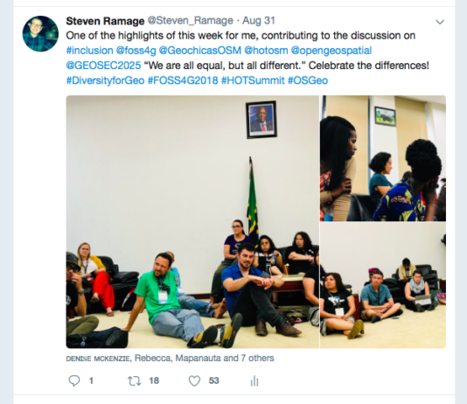The image size is (467, 404).
Task: Open the #FOSS4G2018 hashtag
Action: (x=183, y=80)
